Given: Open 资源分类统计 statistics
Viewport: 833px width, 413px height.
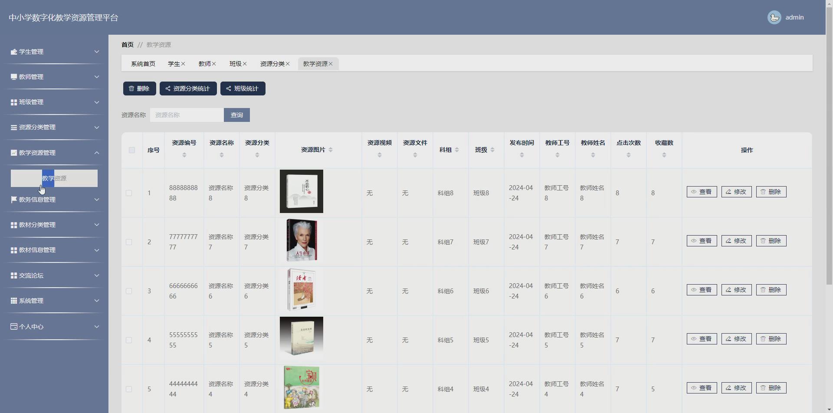Looking at the screenshot, I should point(188,88).
